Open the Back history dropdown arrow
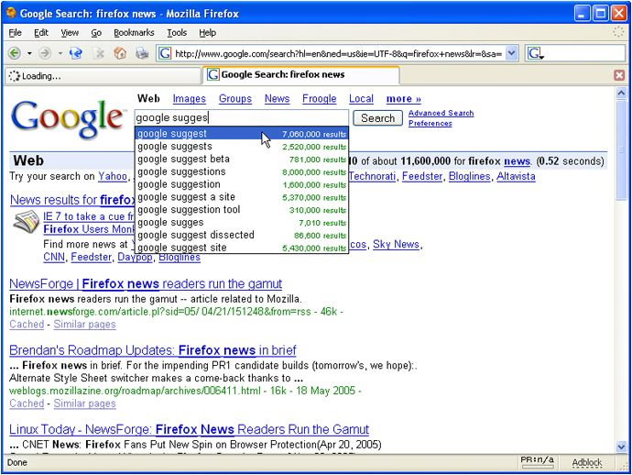632x475 pixels. coord(29,53)
